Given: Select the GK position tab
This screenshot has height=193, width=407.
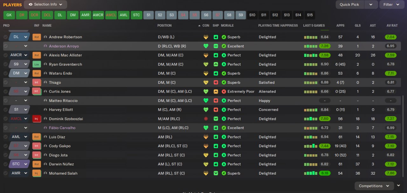Looking at the screenshot, I should click(9, 15).
